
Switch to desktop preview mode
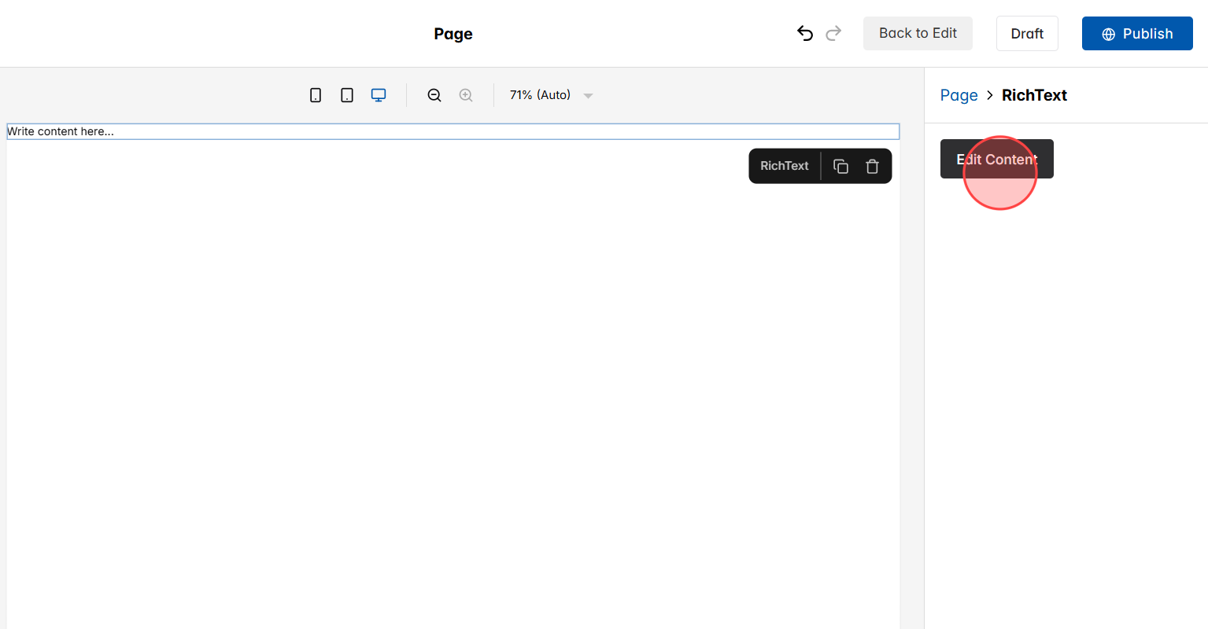click(x=379, y=94)
